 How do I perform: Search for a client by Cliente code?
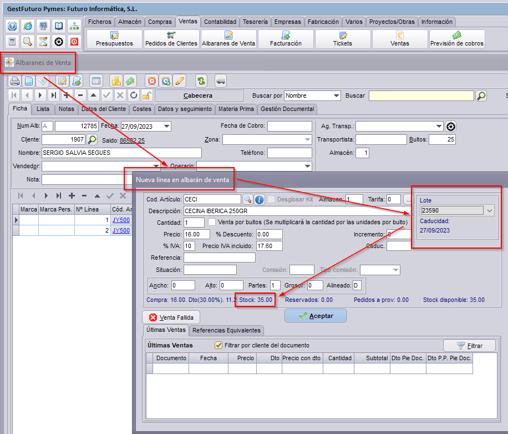click(x=92, y=140)
